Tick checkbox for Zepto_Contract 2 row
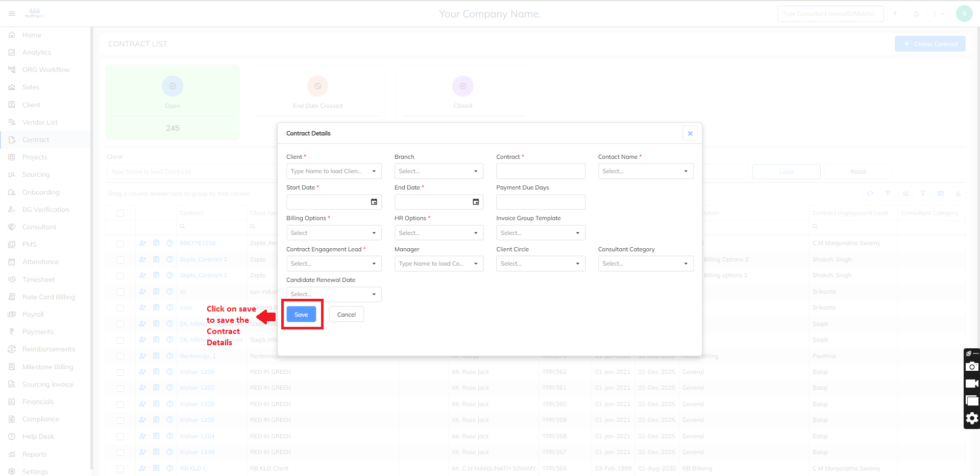This screenshot has height=476, width=980. click(120, 260)
